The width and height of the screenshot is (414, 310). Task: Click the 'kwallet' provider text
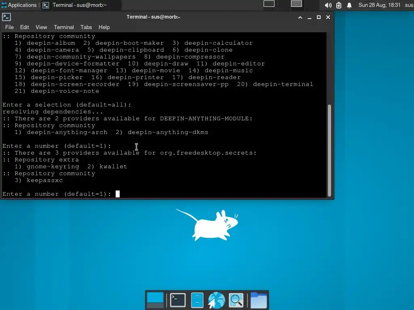coord(113,167)
